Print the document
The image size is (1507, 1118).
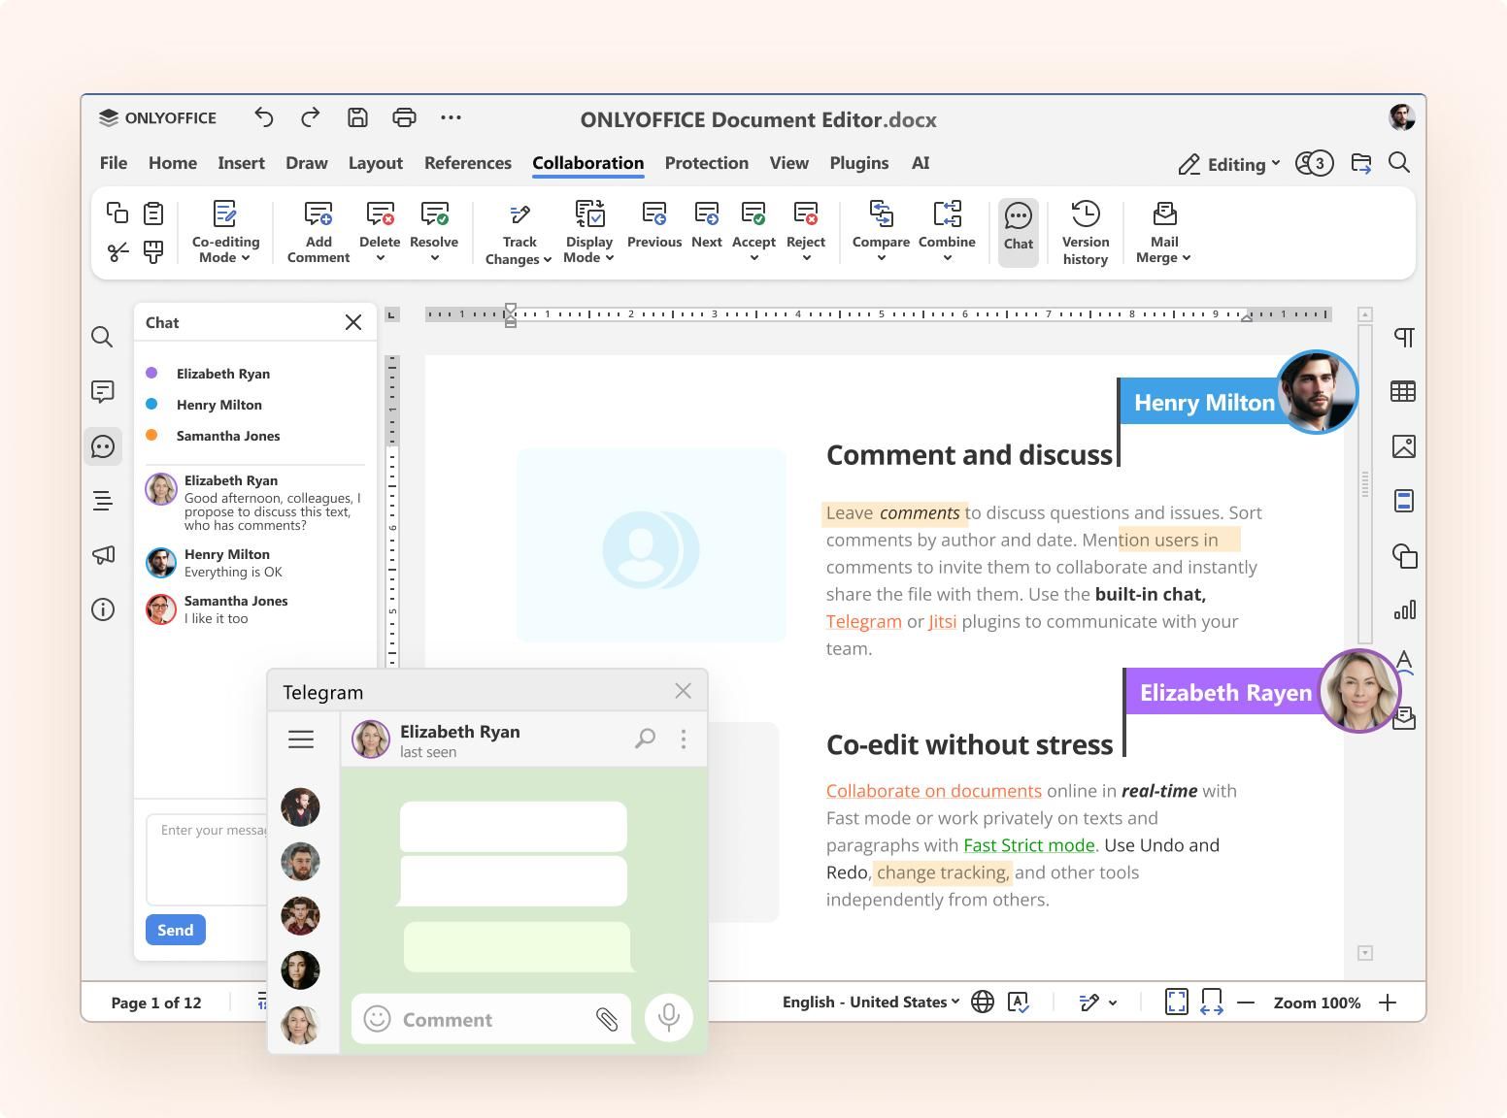[404, 117]
